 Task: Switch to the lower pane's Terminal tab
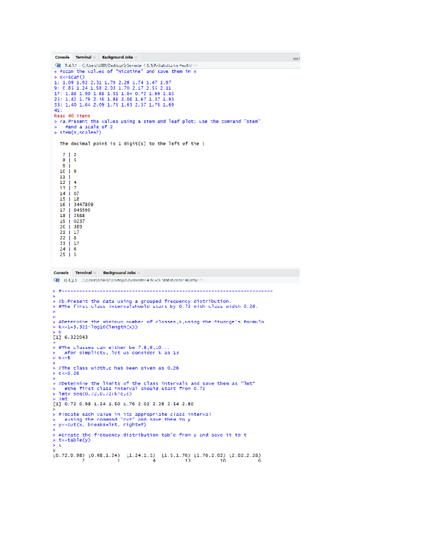point(83,272)
